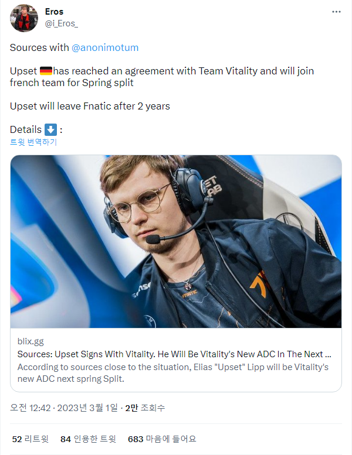
Task: Open the @anonimotum mention link
Action: (105, 47)
